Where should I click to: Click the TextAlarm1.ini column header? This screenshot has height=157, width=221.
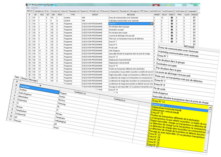(80, 93)
